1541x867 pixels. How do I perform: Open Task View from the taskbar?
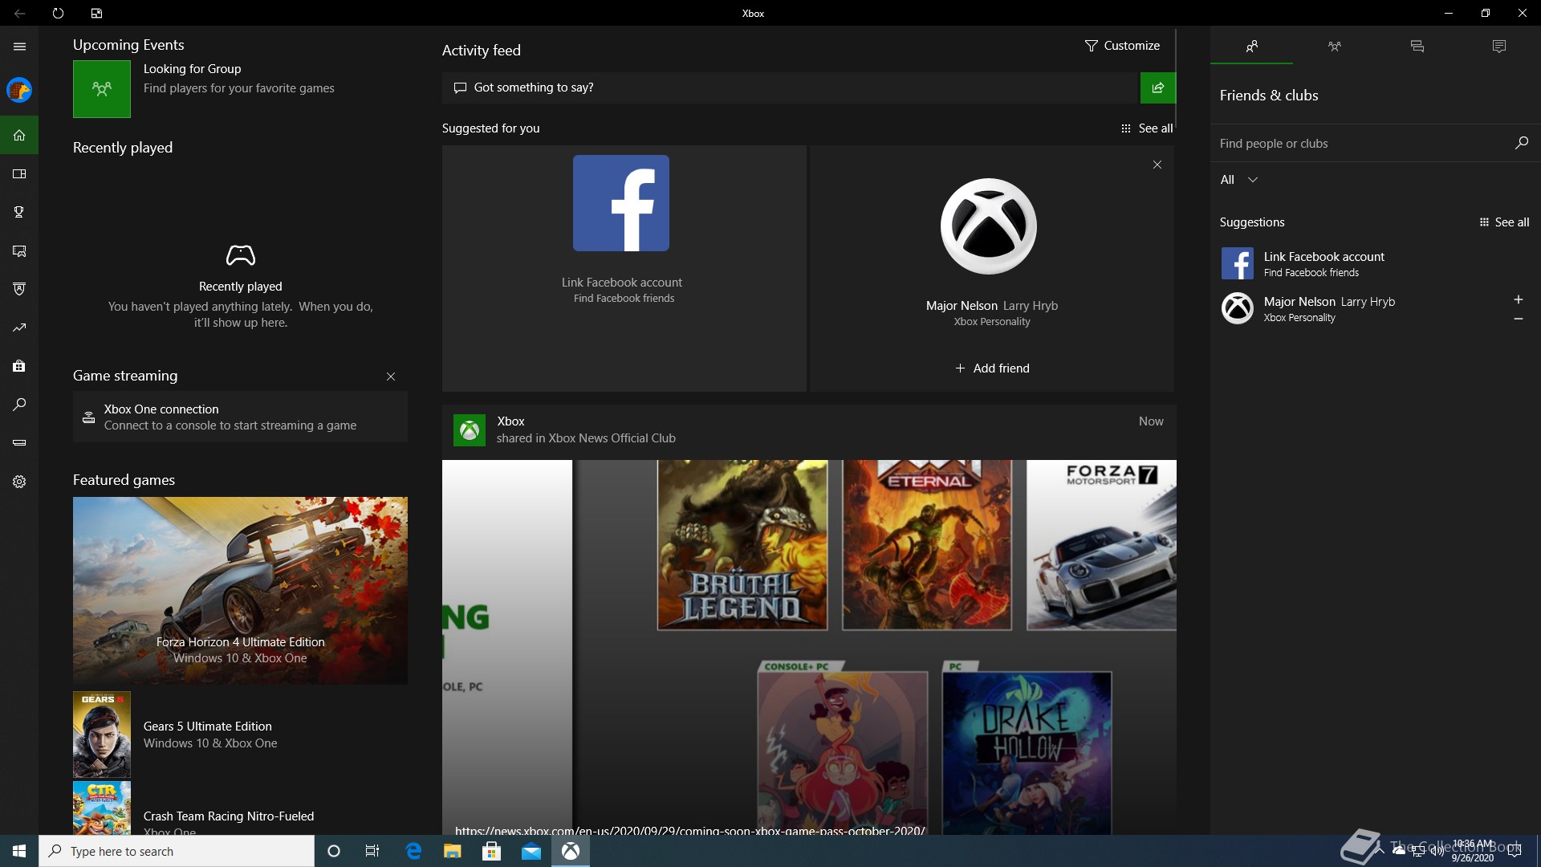pyautogui.click(x=372, y=851)
